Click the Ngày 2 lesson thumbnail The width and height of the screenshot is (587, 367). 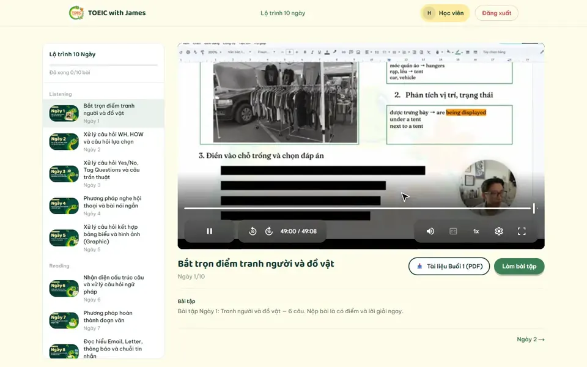[x=64, y=141]
